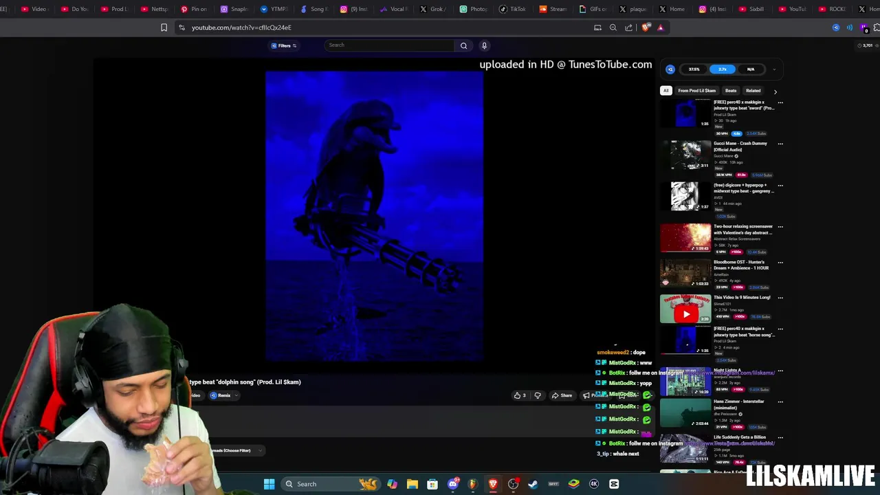
Task: Open CapCut from the taskbar
Action: [614, 484]
